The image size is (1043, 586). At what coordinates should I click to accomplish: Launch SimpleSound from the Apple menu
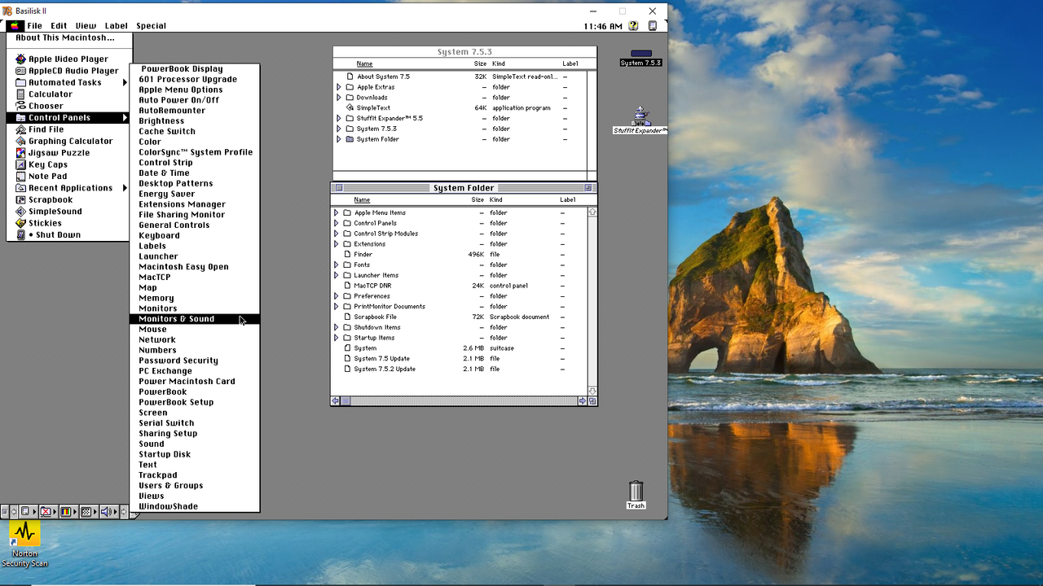(68, 211)
